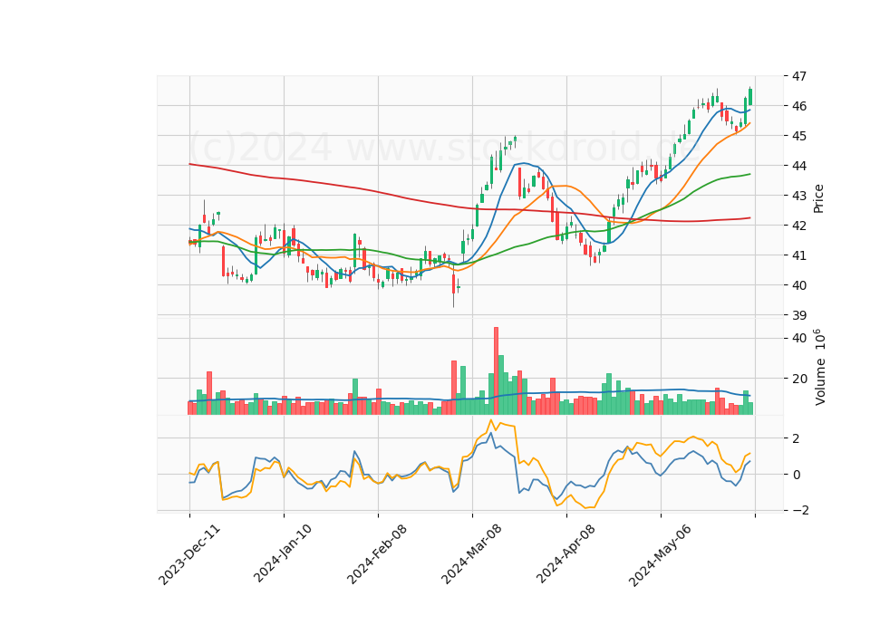Click the 44 price tick label
Screen dimensions: 870x625
pos(799,166)
